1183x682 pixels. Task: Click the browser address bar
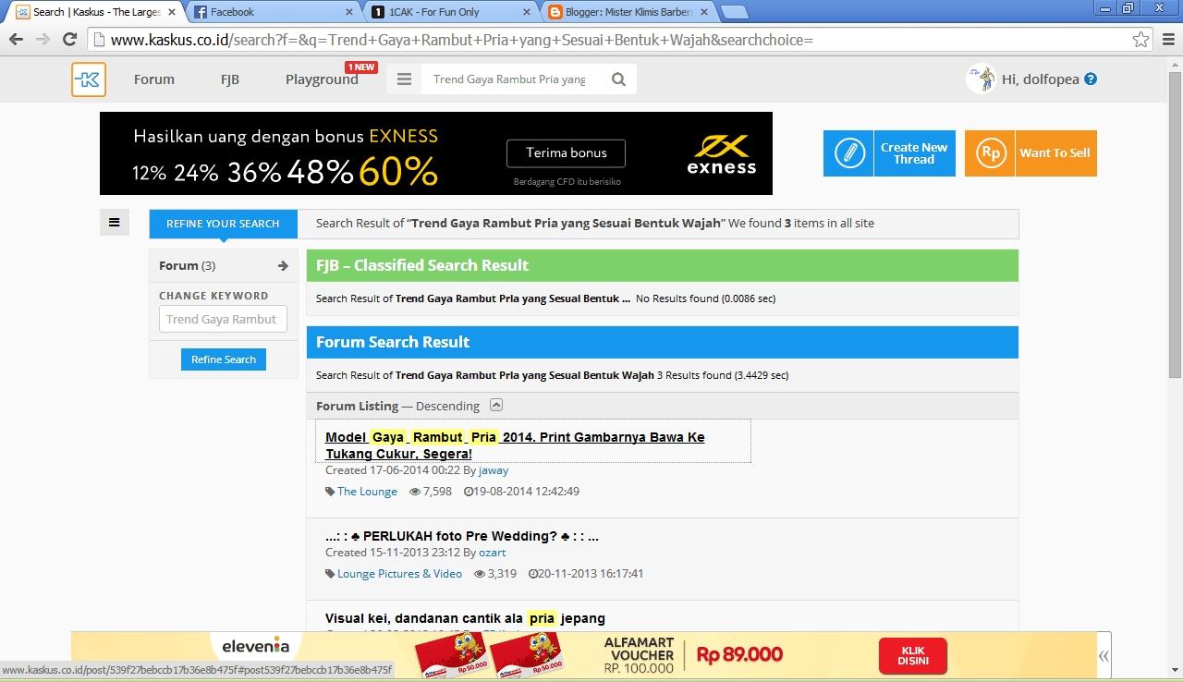pyautogui.click(x=621, y=40)
